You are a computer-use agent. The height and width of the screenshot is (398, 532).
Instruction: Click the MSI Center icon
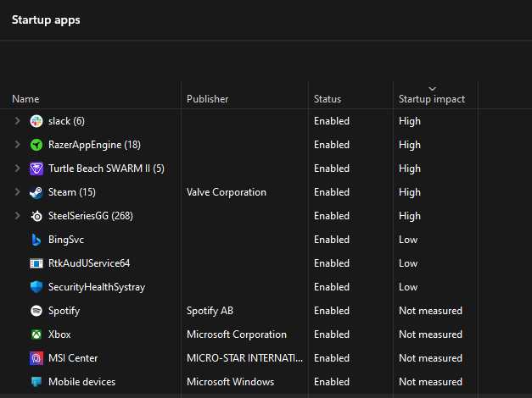36,358
